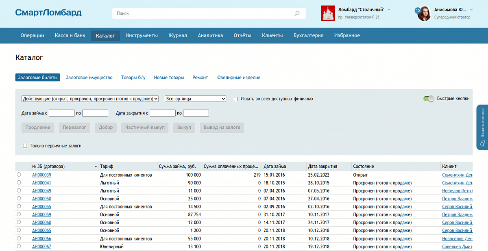Enable Только первичные залоги checkbox
Viewport: 488px width, 251px height.
point(25,146)
